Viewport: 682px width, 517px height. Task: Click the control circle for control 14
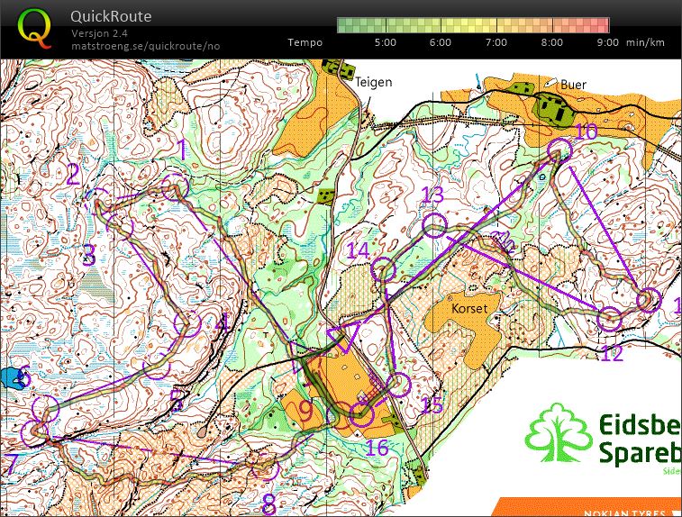click(384, 269)
